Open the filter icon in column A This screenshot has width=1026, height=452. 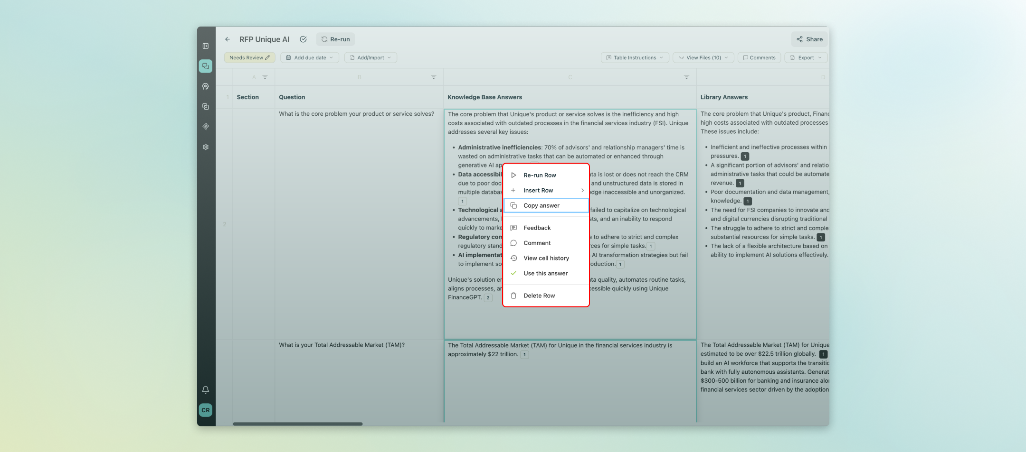click(265, 77)
